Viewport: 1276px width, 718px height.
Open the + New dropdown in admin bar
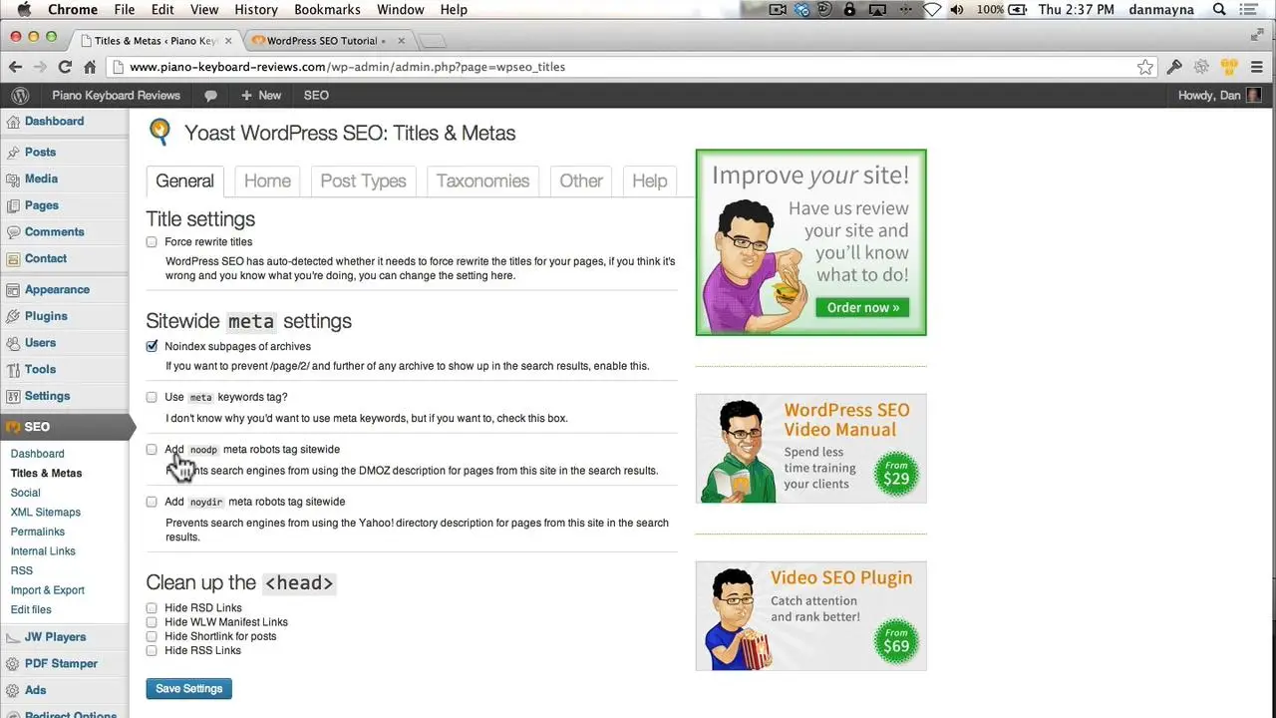tap(261, 96)
